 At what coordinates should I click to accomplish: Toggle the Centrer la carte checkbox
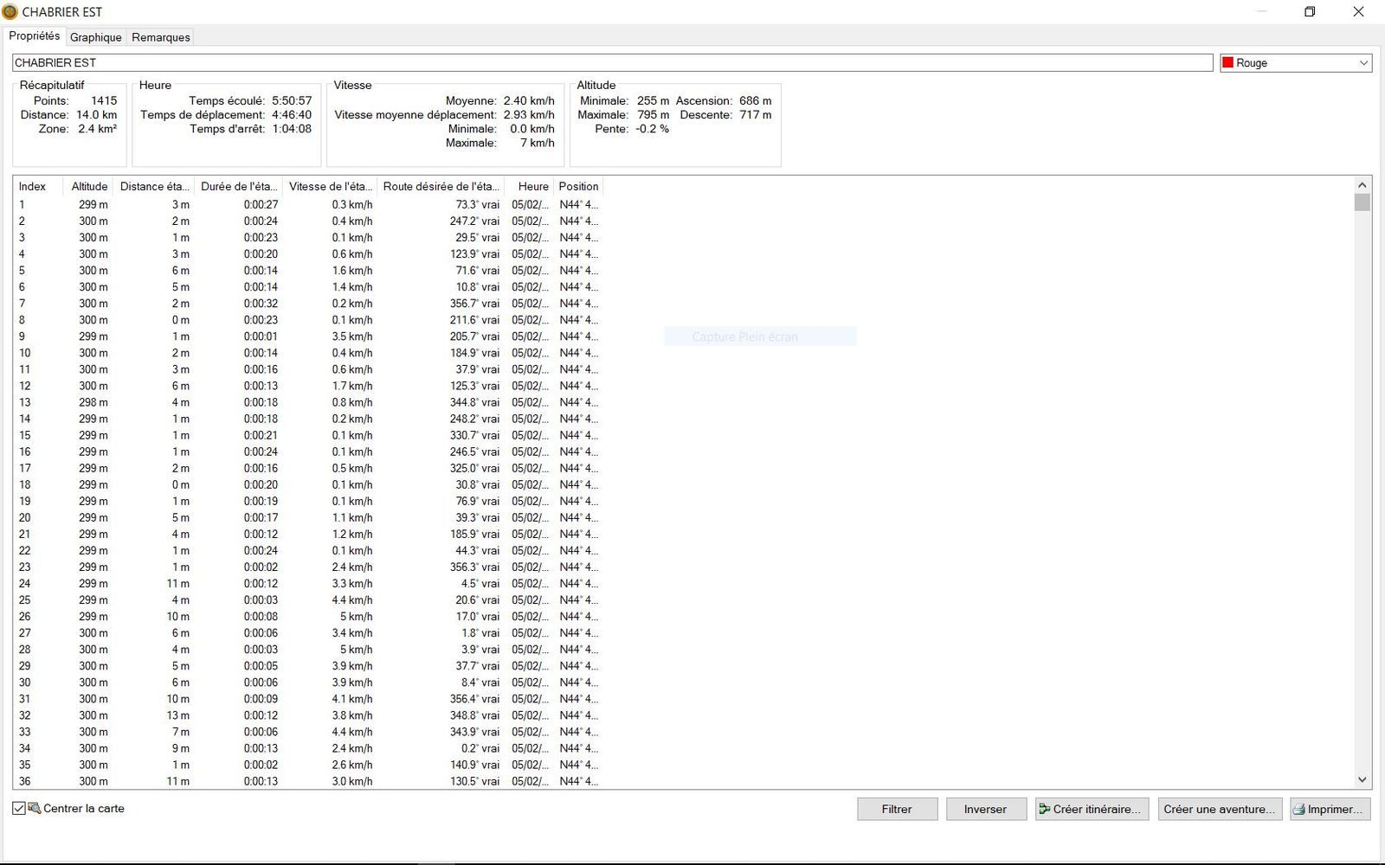(19, 808)
